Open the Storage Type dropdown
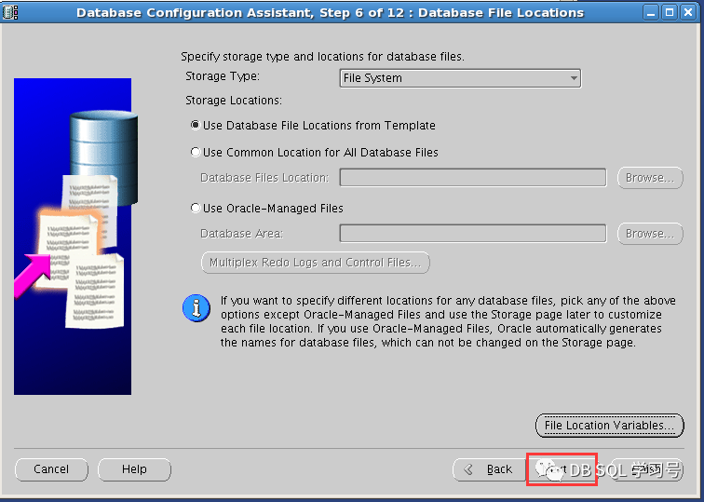Screen dimensions: 704x502 click(x=460, y=78)
